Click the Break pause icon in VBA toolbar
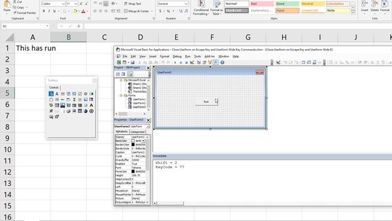The image size is (392, 221). tap(181, 63)
